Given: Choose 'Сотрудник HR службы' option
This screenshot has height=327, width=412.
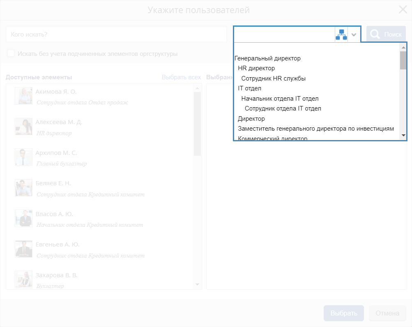Looking at the screenshot, I should [273, 78].
